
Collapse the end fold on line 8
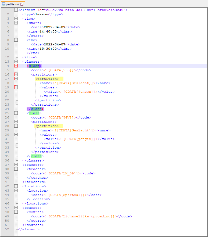tap(16, 40)
